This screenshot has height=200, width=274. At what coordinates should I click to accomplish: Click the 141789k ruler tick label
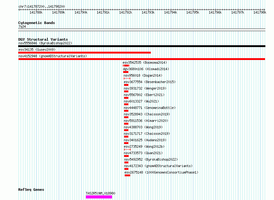tap(58, 12)
